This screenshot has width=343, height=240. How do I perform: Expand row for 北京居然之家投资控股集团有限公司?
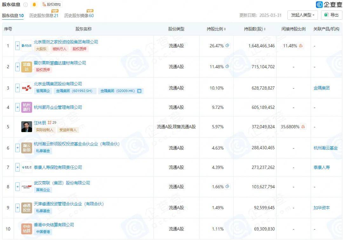pyautogui.click(x=17, y=46)
